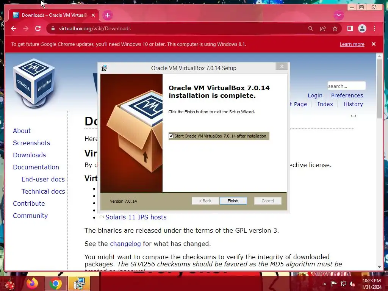Screen dimensions: 388x291
Task: Click the muted volume tray icon
Action: pyautogui.click(x=352, y=284)
